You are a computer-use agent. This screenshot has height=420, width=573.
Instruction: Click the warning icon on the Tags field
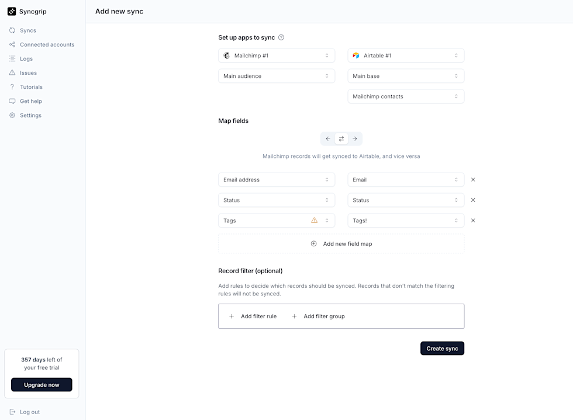(x=315, y=220)
